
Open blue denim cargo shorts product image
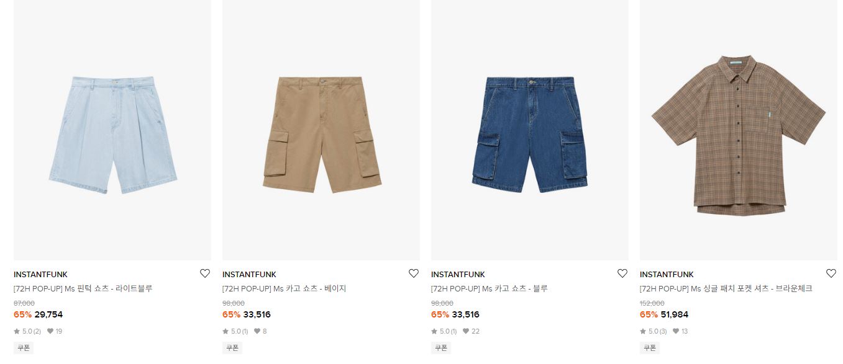pos(530,130)
